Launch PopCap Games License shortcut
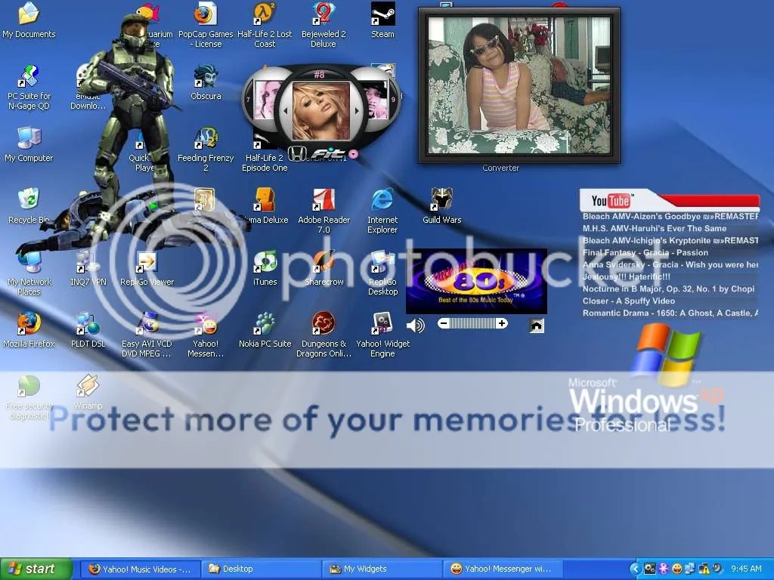774x580 pixels. coord(206,25)
